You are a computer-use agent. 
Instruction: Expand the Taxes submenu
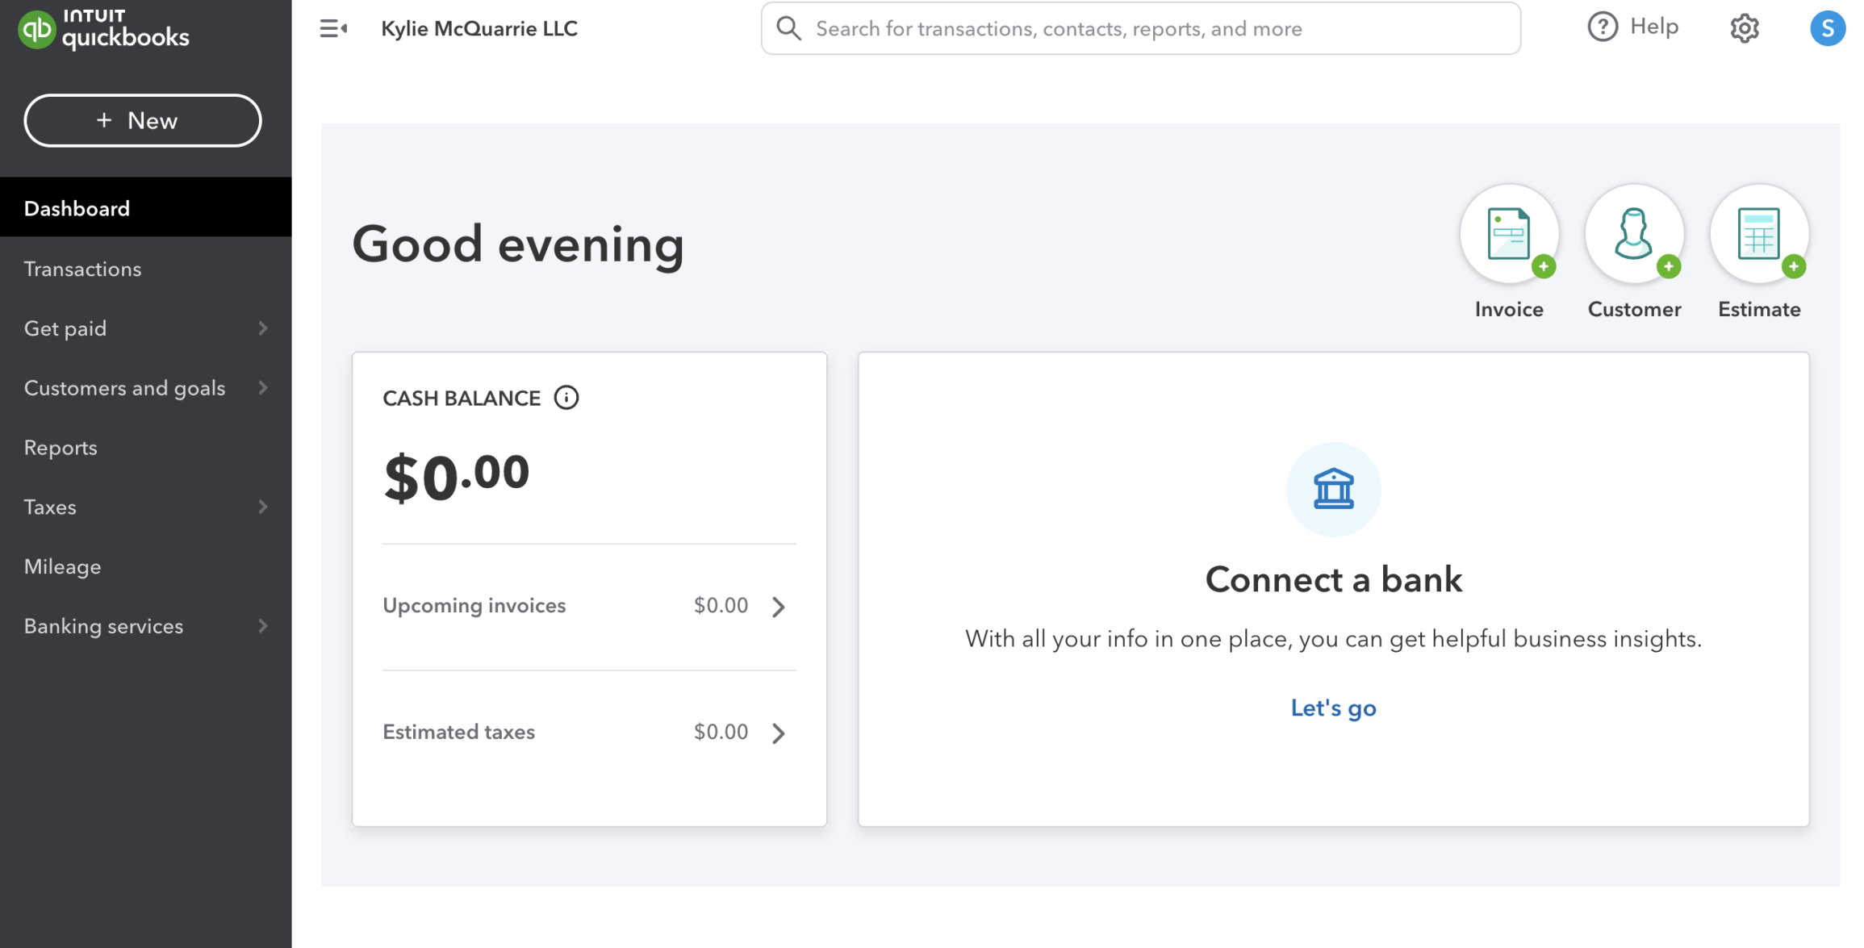263,507
